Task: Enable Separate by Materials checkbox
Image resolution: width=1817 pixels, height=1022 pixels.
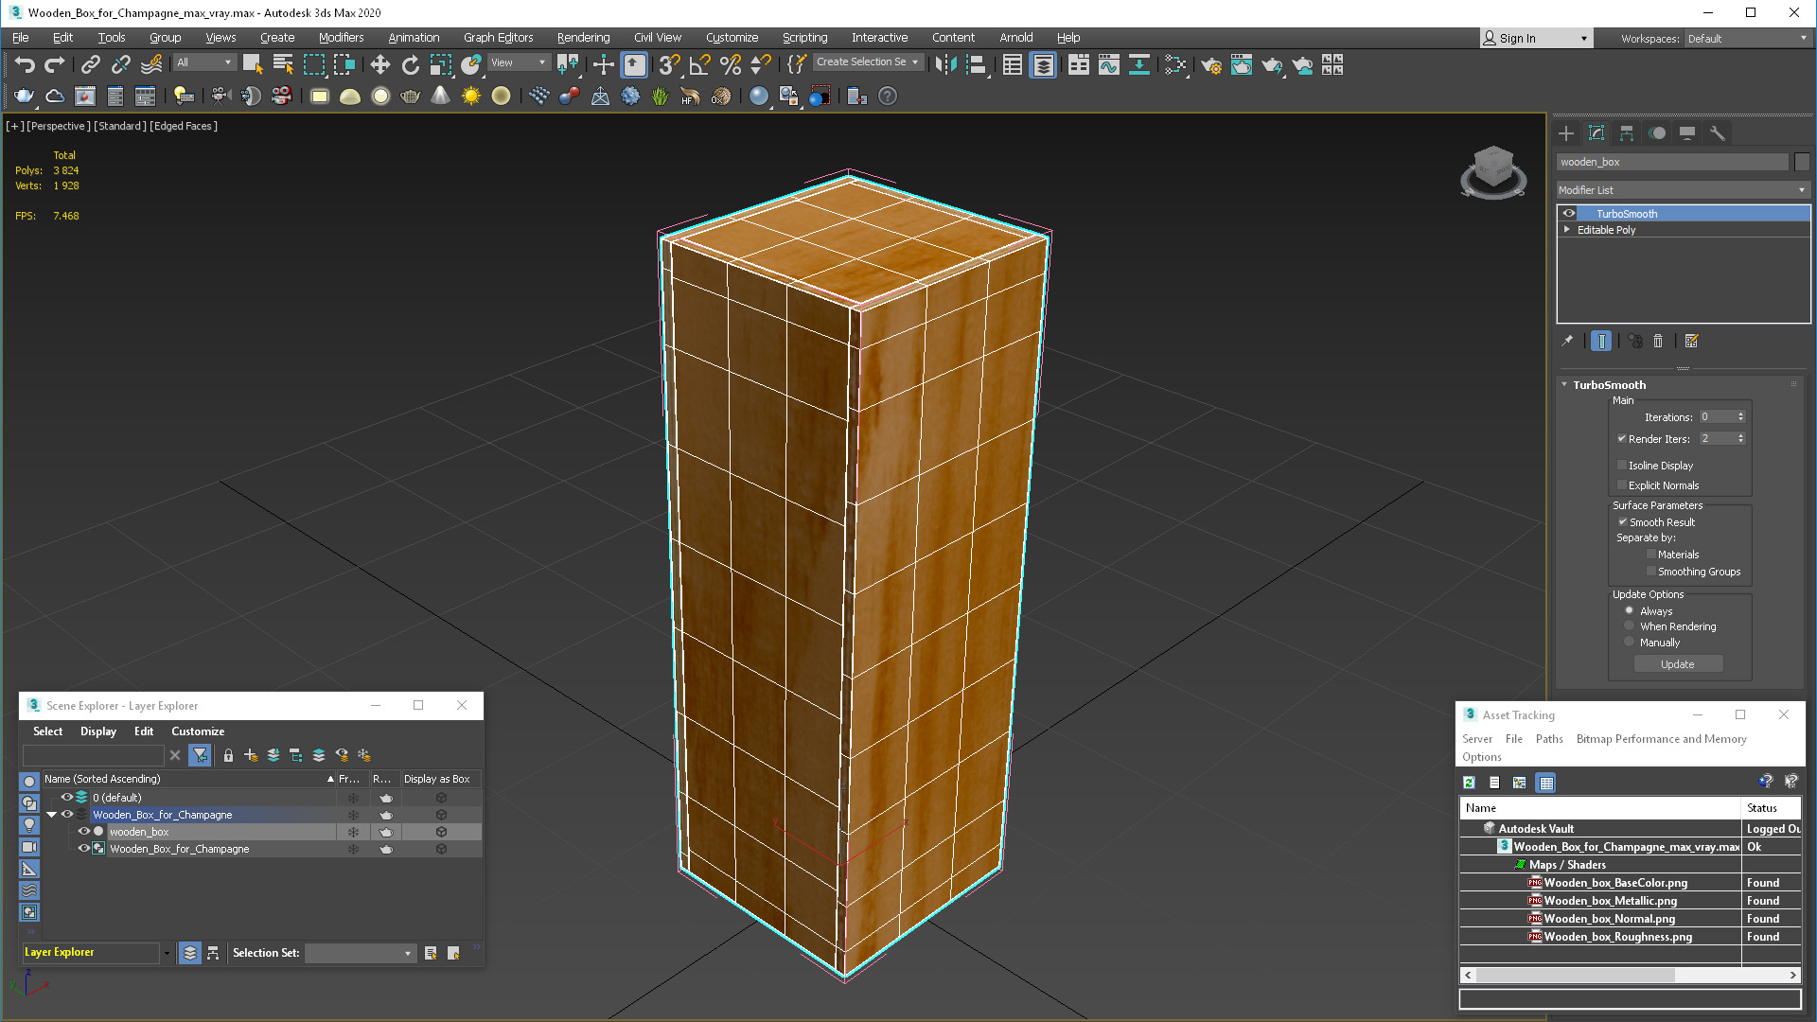Action: point(1651,555)
